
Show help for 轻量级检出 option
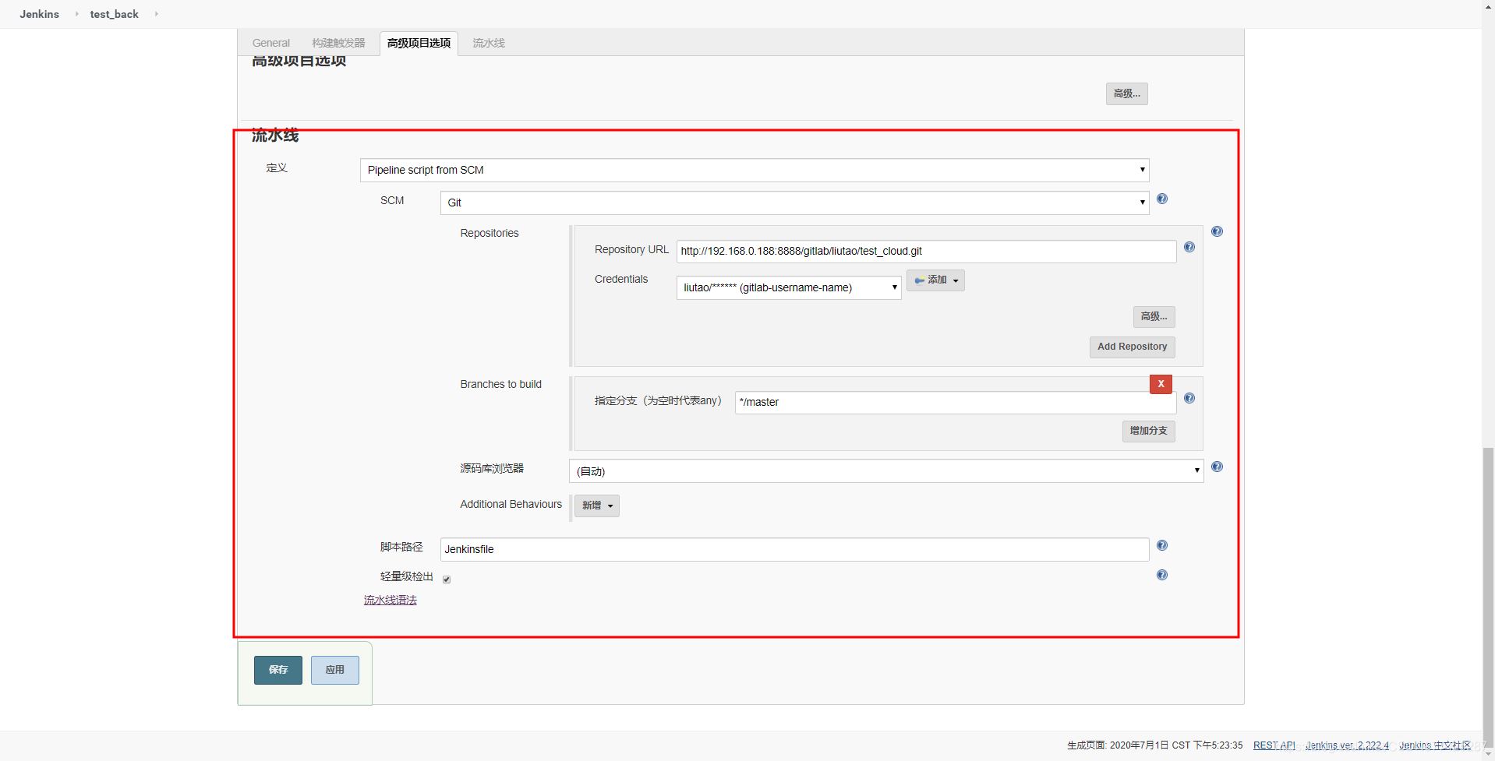point(1161,576)
